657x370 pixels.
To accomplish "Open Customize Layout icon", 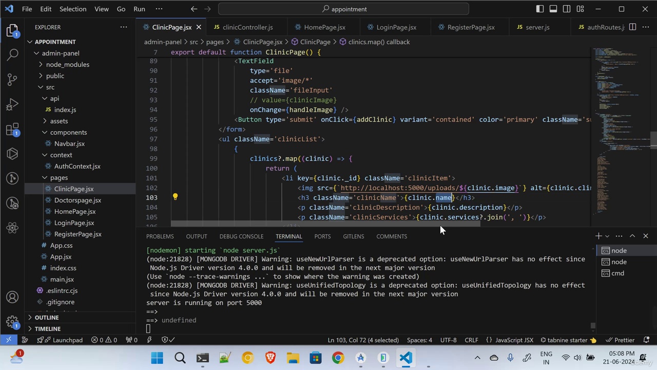I will (580, 9).
